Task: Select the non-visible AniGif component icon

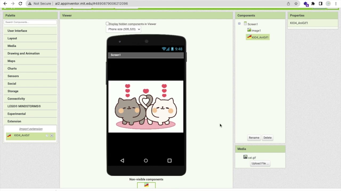Action: (146, 185)
